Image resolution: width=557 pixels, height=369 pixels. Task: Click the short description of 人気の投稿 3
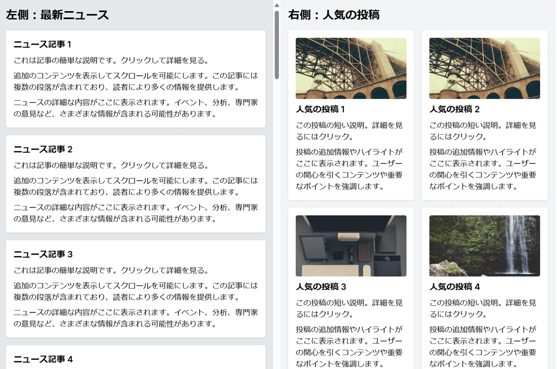[x=349, y=308]
